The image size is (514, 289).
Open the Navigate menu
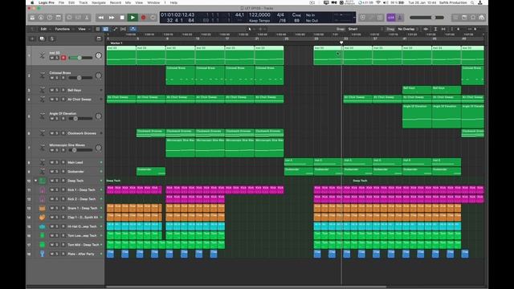[x=99, y=2]
